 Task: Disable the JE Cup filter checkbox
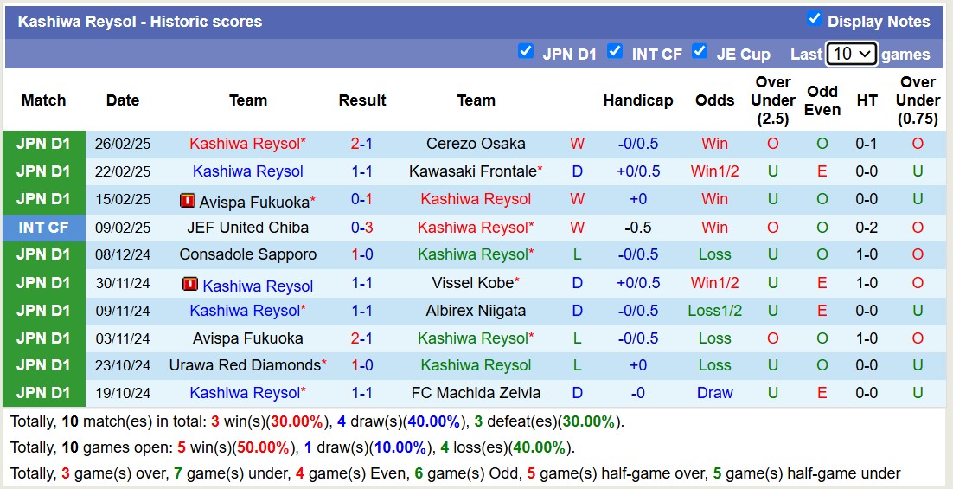(700, 51)
